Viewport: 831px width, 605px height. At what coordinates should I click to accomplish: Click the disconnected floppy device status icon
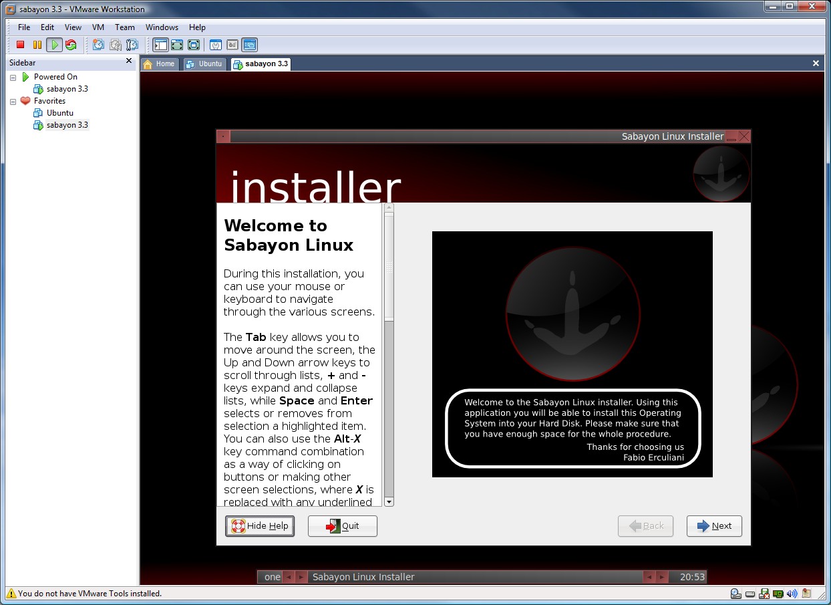pyautogui.click(x=764, y=594)
